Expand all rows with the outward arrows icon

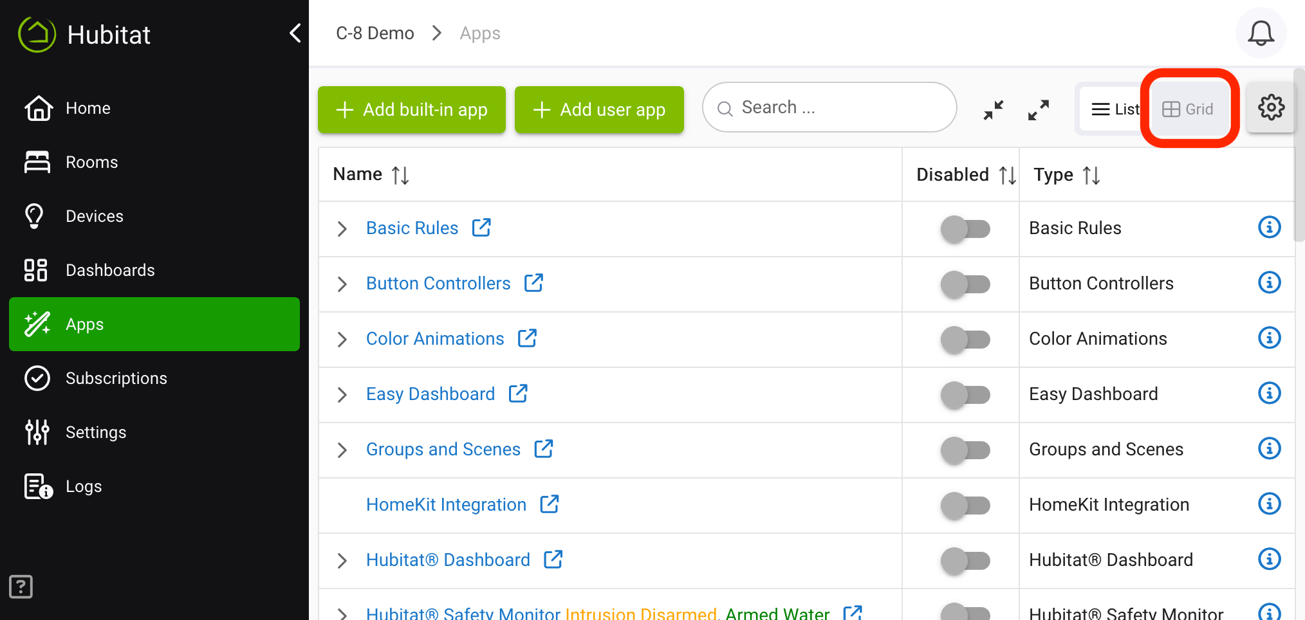(x=1039, y=109)
